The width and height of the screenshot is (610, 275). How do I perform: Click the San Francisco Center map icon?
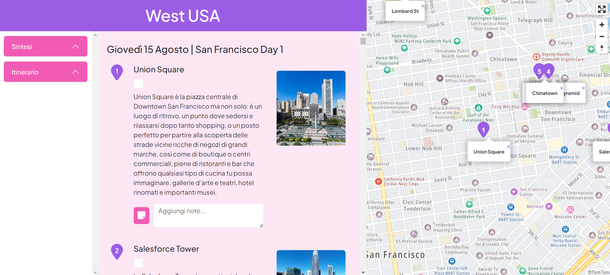(x=514, y=192)
